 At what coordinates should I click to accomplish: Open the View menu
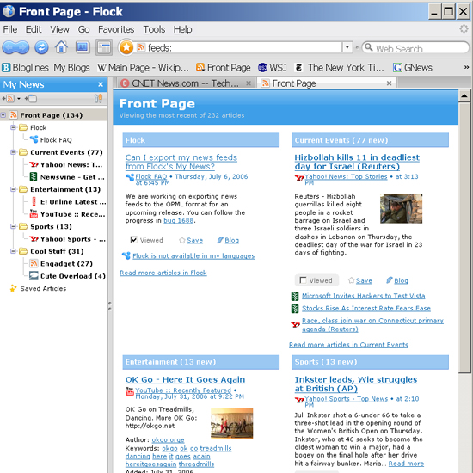pyautogui.click(x=59, y=29)
